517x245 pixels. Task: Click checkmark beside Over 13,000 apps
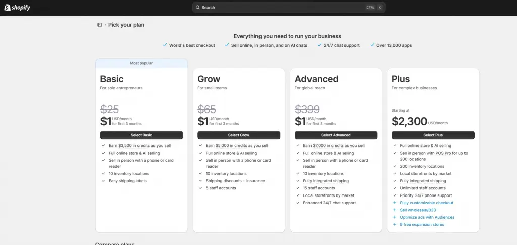point(372,45)
